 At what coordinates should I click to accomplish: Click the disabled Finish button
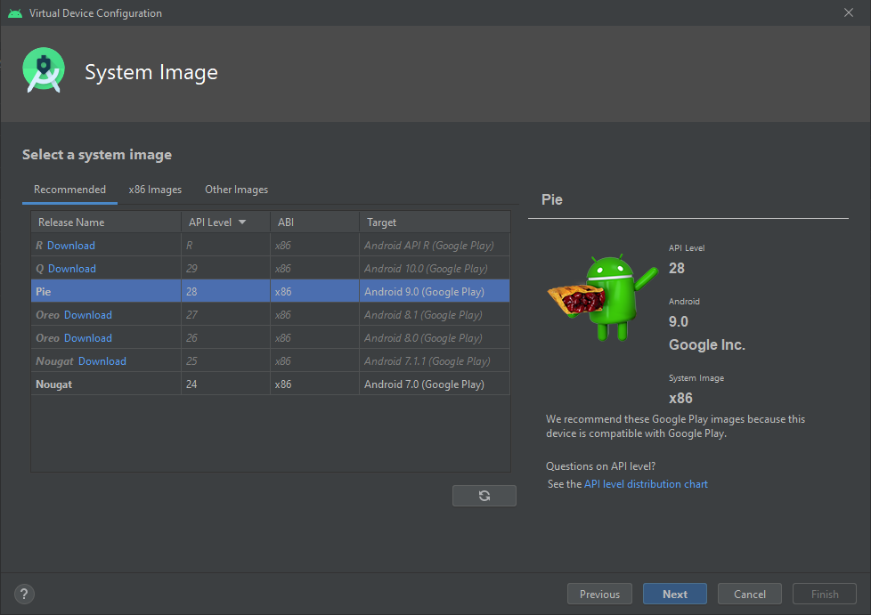click(825, 594)
